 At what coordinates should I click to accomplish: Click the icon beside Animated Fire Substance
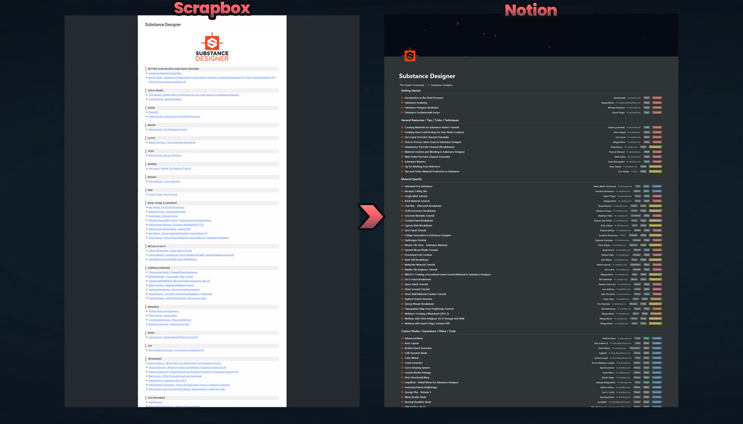[402, 187]
